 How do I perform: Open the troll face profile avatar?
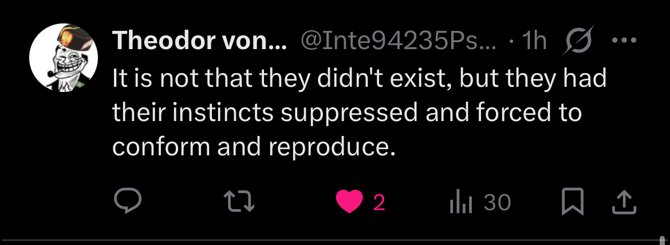pyautogui.click(x=64, y=59)
